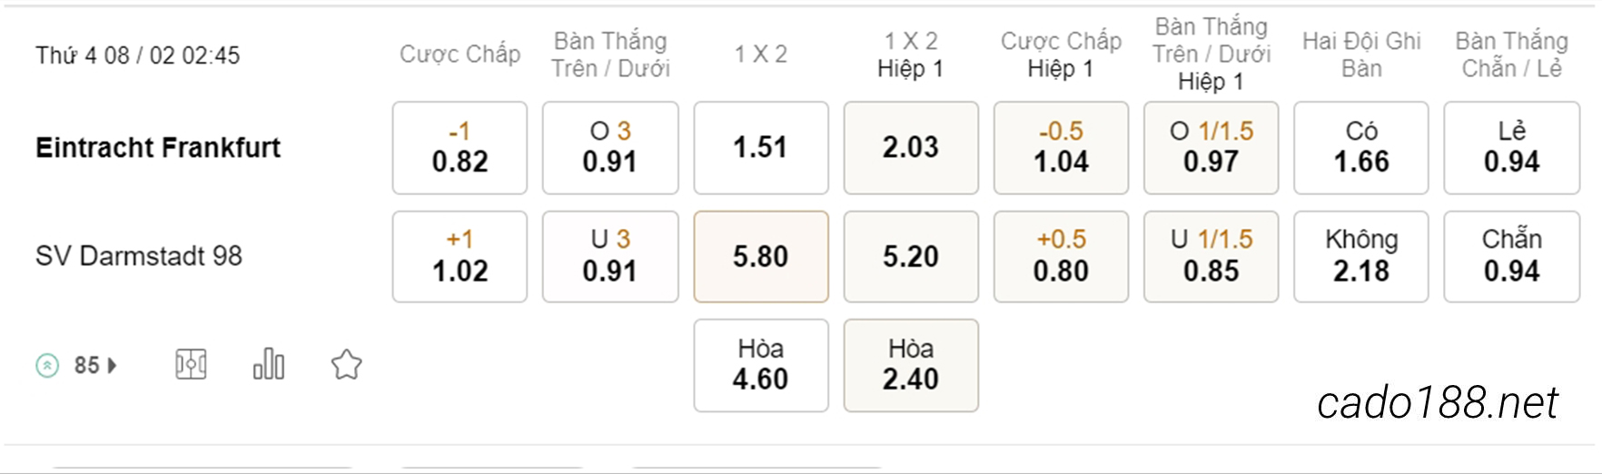Select both teams score Không at 2.18

tap(1361, 256)
